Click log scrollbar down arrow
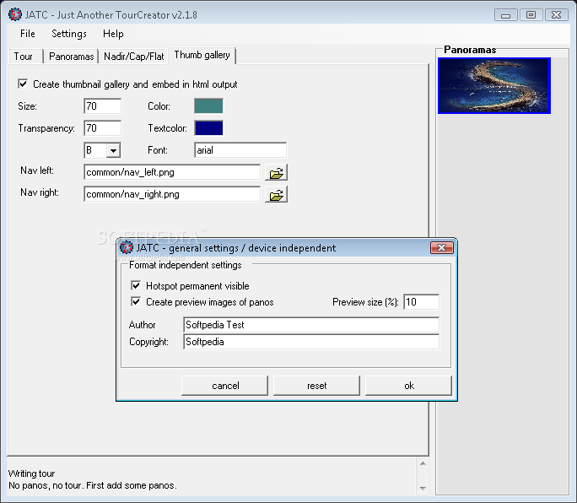Image resolution: width=577 pixels, height=503 pixels. point(423,489)
